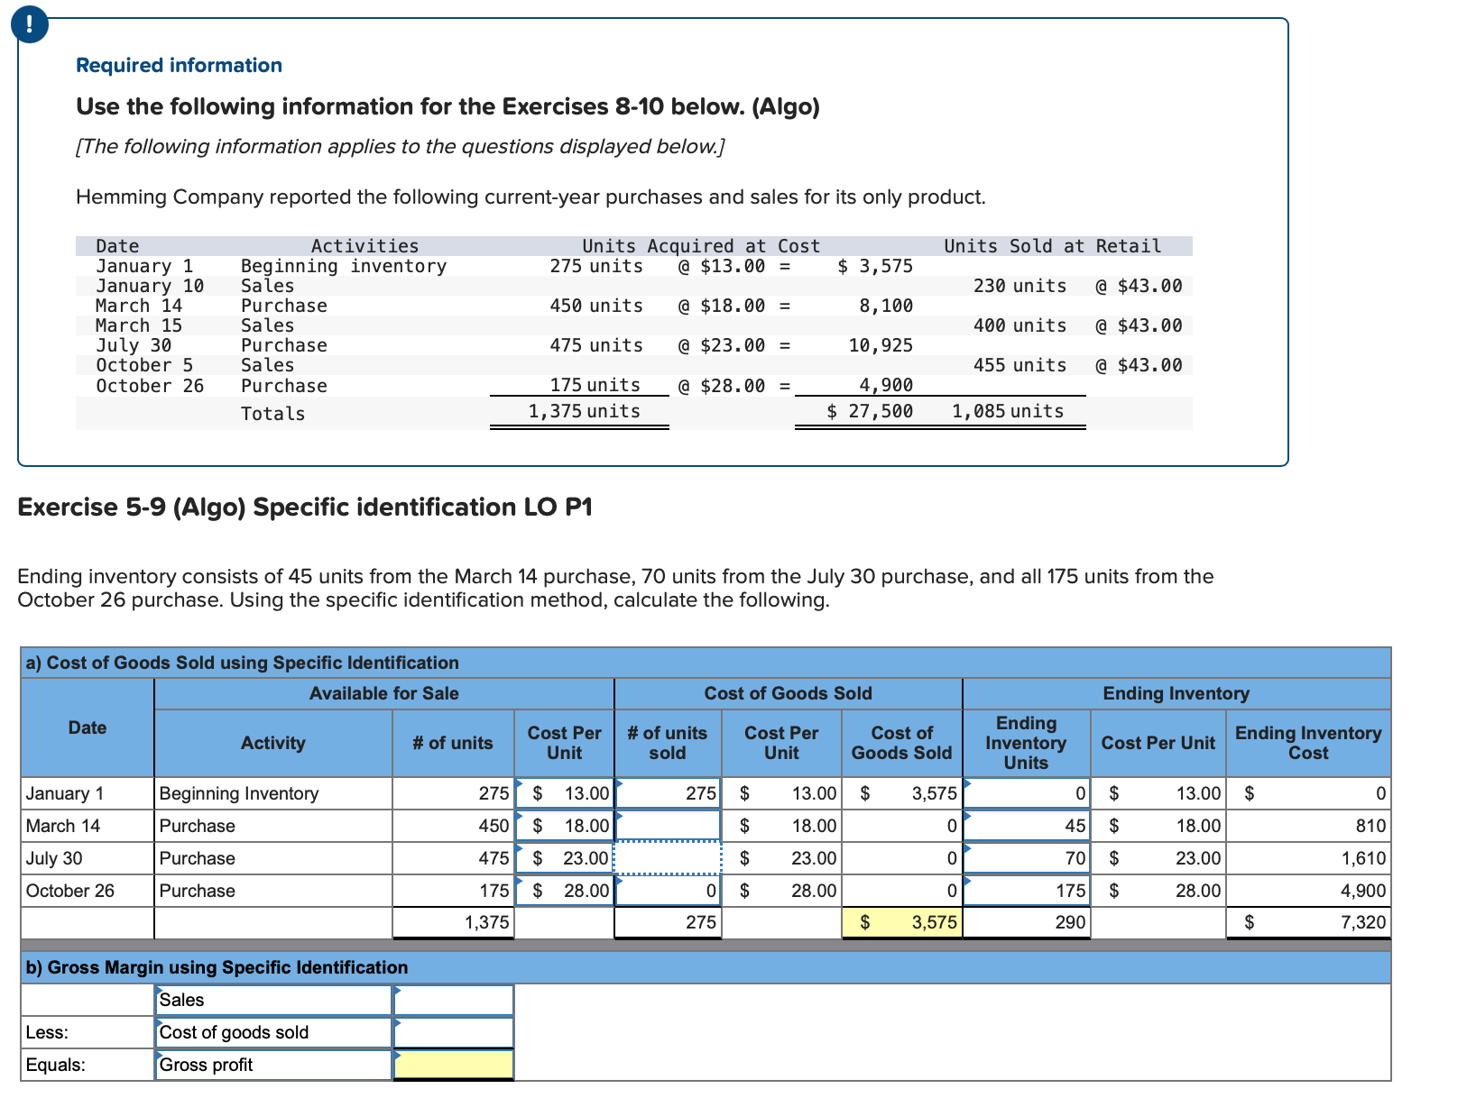This screenshot has height=1107, width=1476.
Task: Click the 'October 26' date cell in answer table
Action: tap(88, 891)
